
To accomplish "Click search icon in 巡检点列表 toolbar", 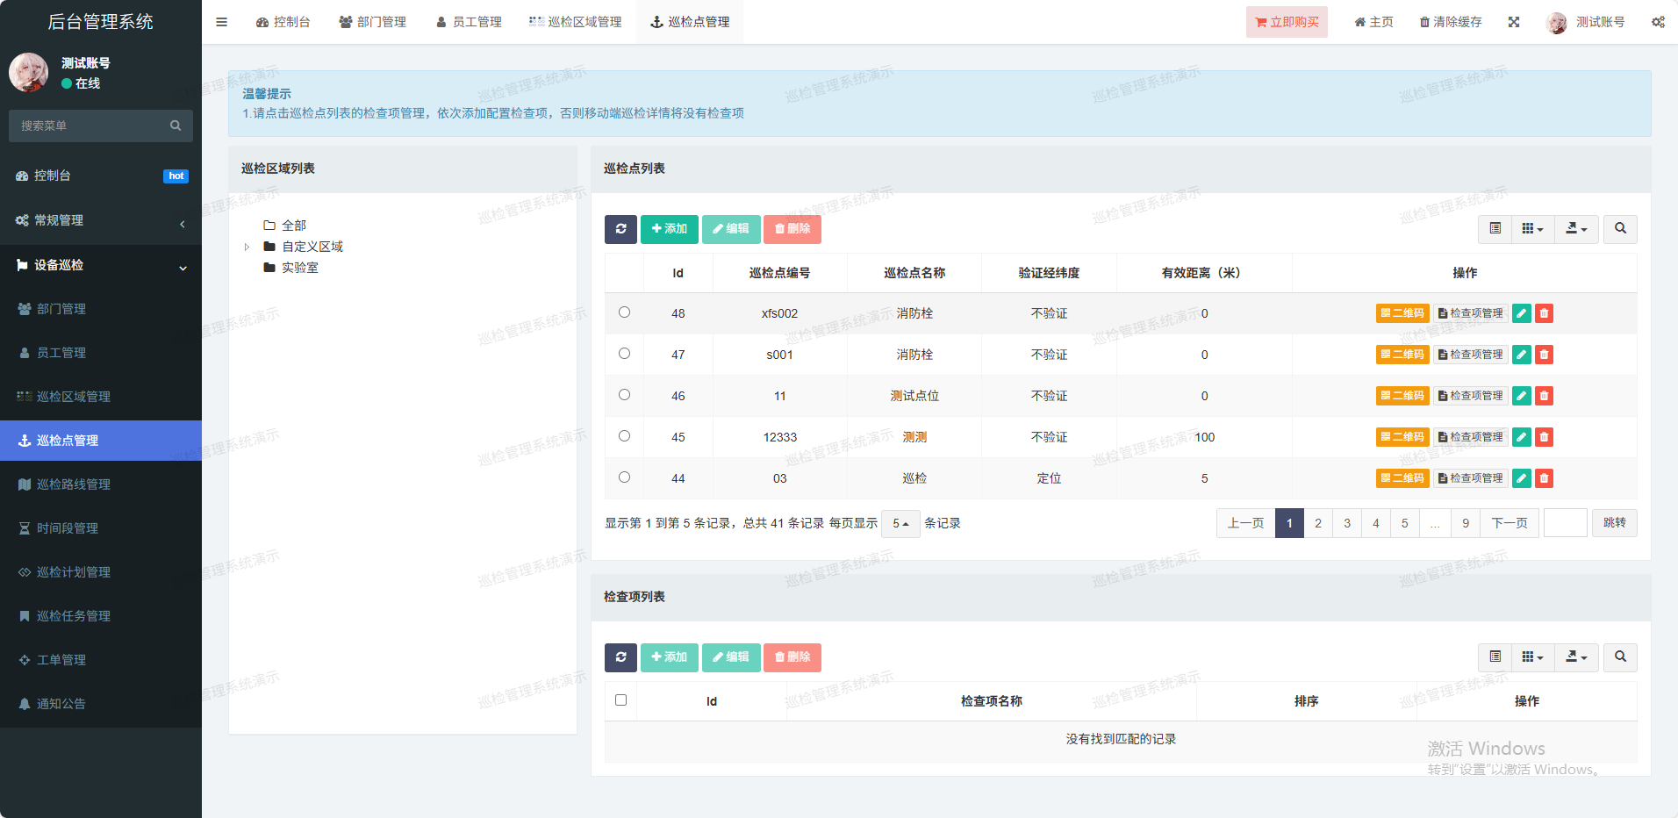I will click(1620, 229).
